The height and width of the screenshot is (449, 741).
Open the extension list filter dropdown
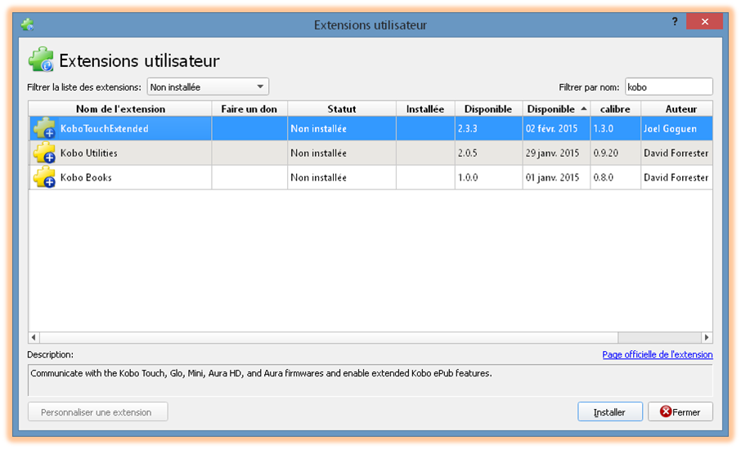(x=208, y=87)
